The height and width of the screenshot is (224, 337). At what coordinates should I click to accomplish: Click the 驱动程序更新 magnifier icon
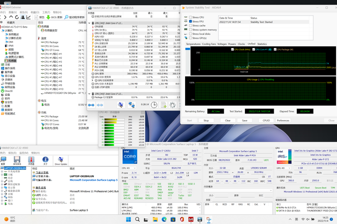[66, 17]
